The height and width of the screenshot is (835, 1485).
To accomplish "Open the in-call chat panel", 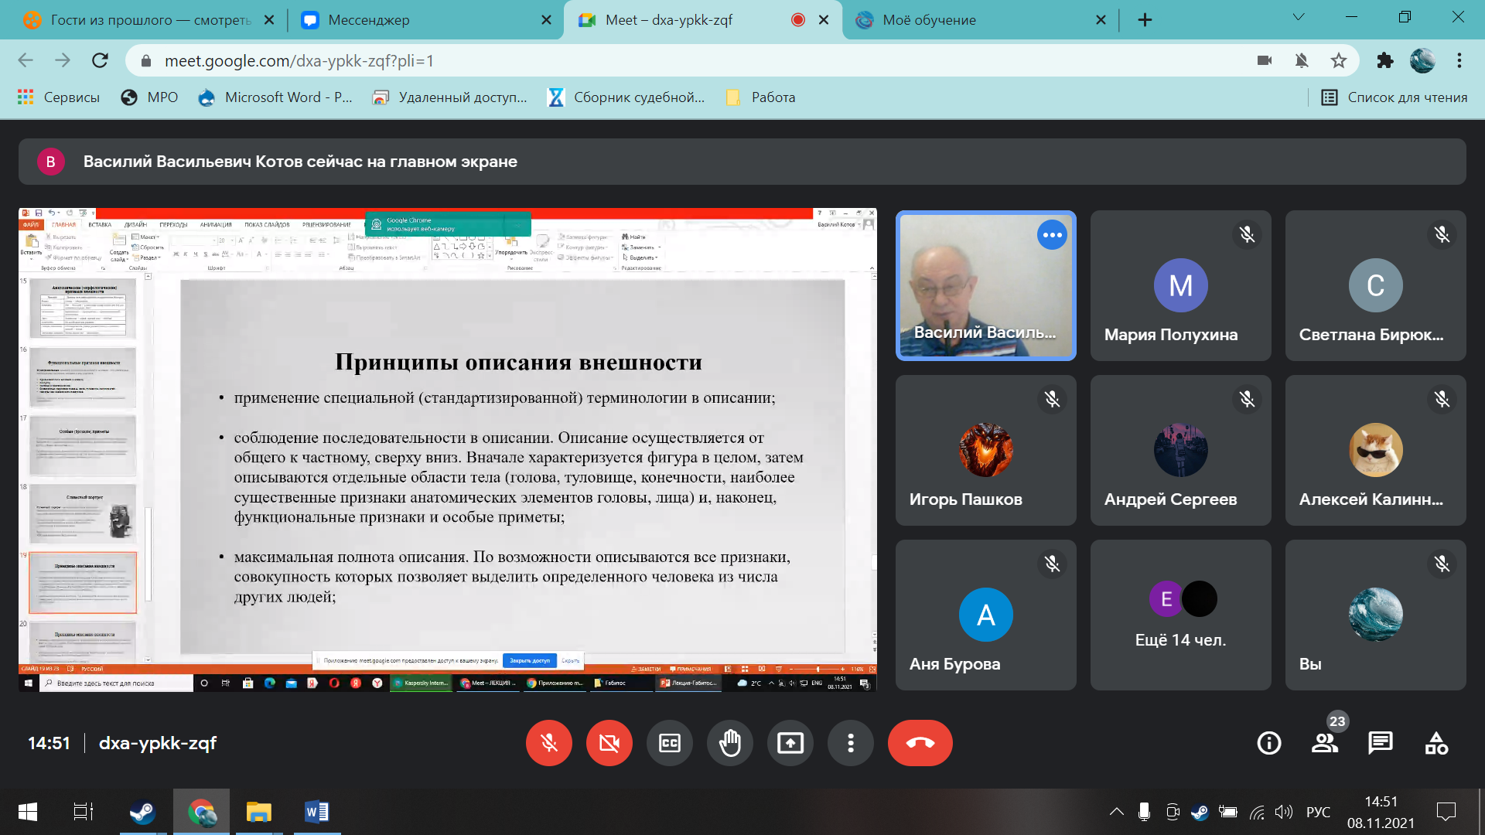I will (x=1381, y=743).
